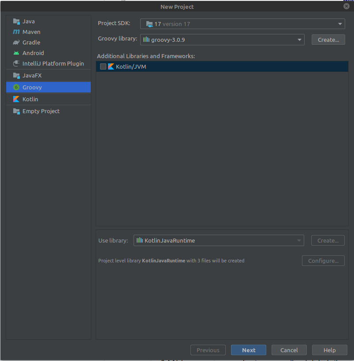Click the Kotlin logo icon in sidebar
The image size is (354, 361).
point(16,99)
